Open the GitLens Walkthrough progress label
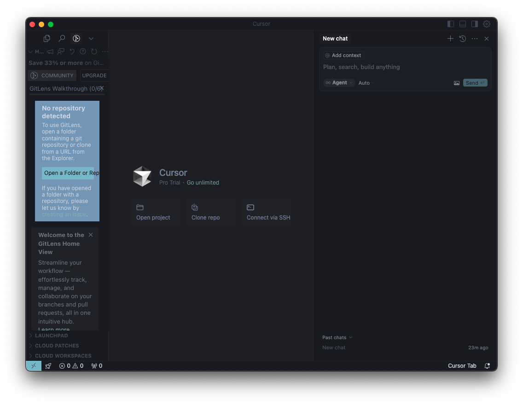 point(64,89)
